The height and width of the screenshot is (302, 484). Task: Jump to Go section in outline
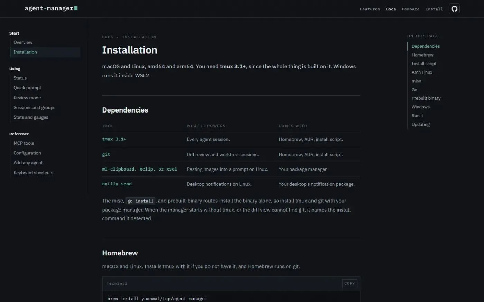[414, 90]
